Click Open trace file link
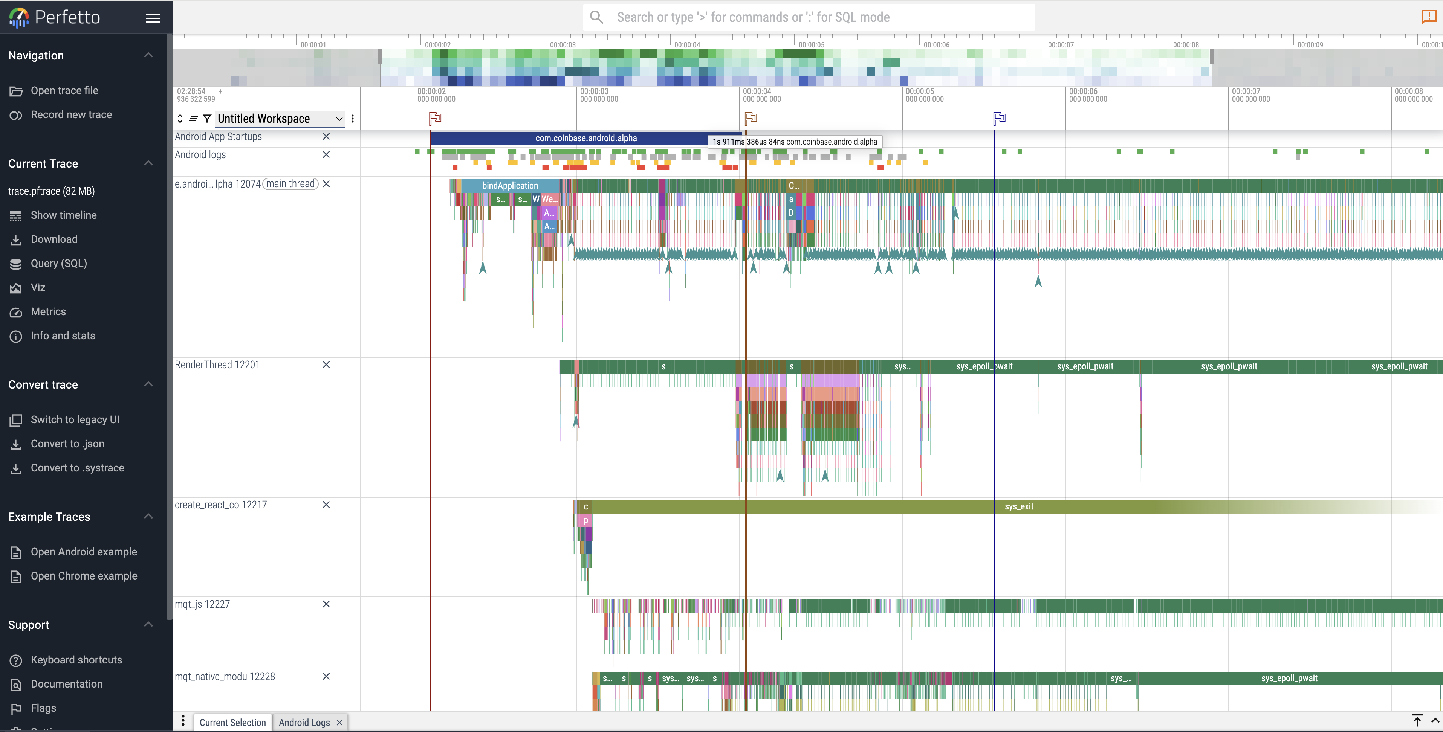 pyautogui.click(x=64, y=91)
